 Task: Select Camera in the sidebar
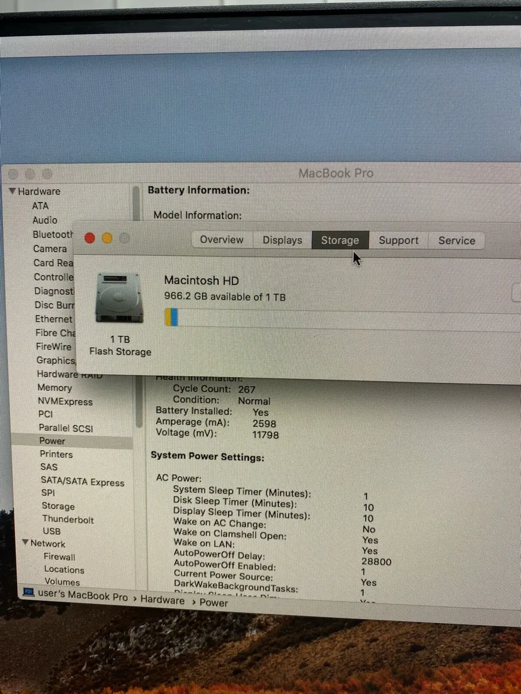coord(50,249)
